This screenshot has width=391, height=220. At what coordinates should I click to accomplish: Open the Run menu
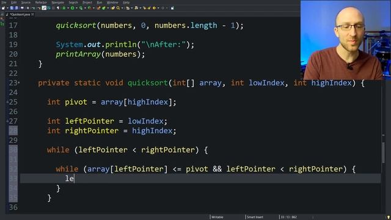(x=99, y=2)
